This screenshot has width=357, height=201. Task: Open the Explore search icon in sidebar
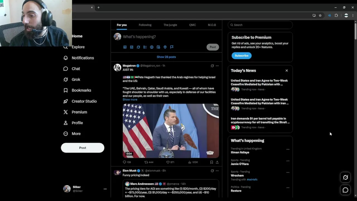[x=66, y=47]
